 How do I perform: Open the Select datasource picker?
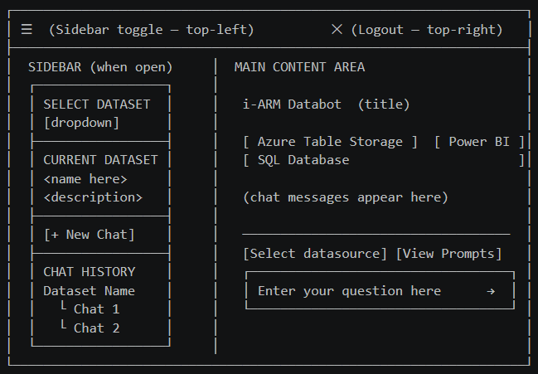(x=315, y=254)
